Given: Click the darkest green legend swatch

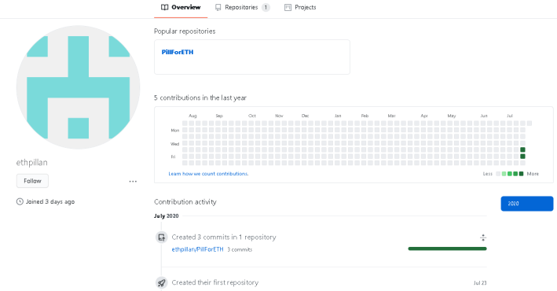Looking at the screenshot, I should pyautogui.click(x=521, y=174).
